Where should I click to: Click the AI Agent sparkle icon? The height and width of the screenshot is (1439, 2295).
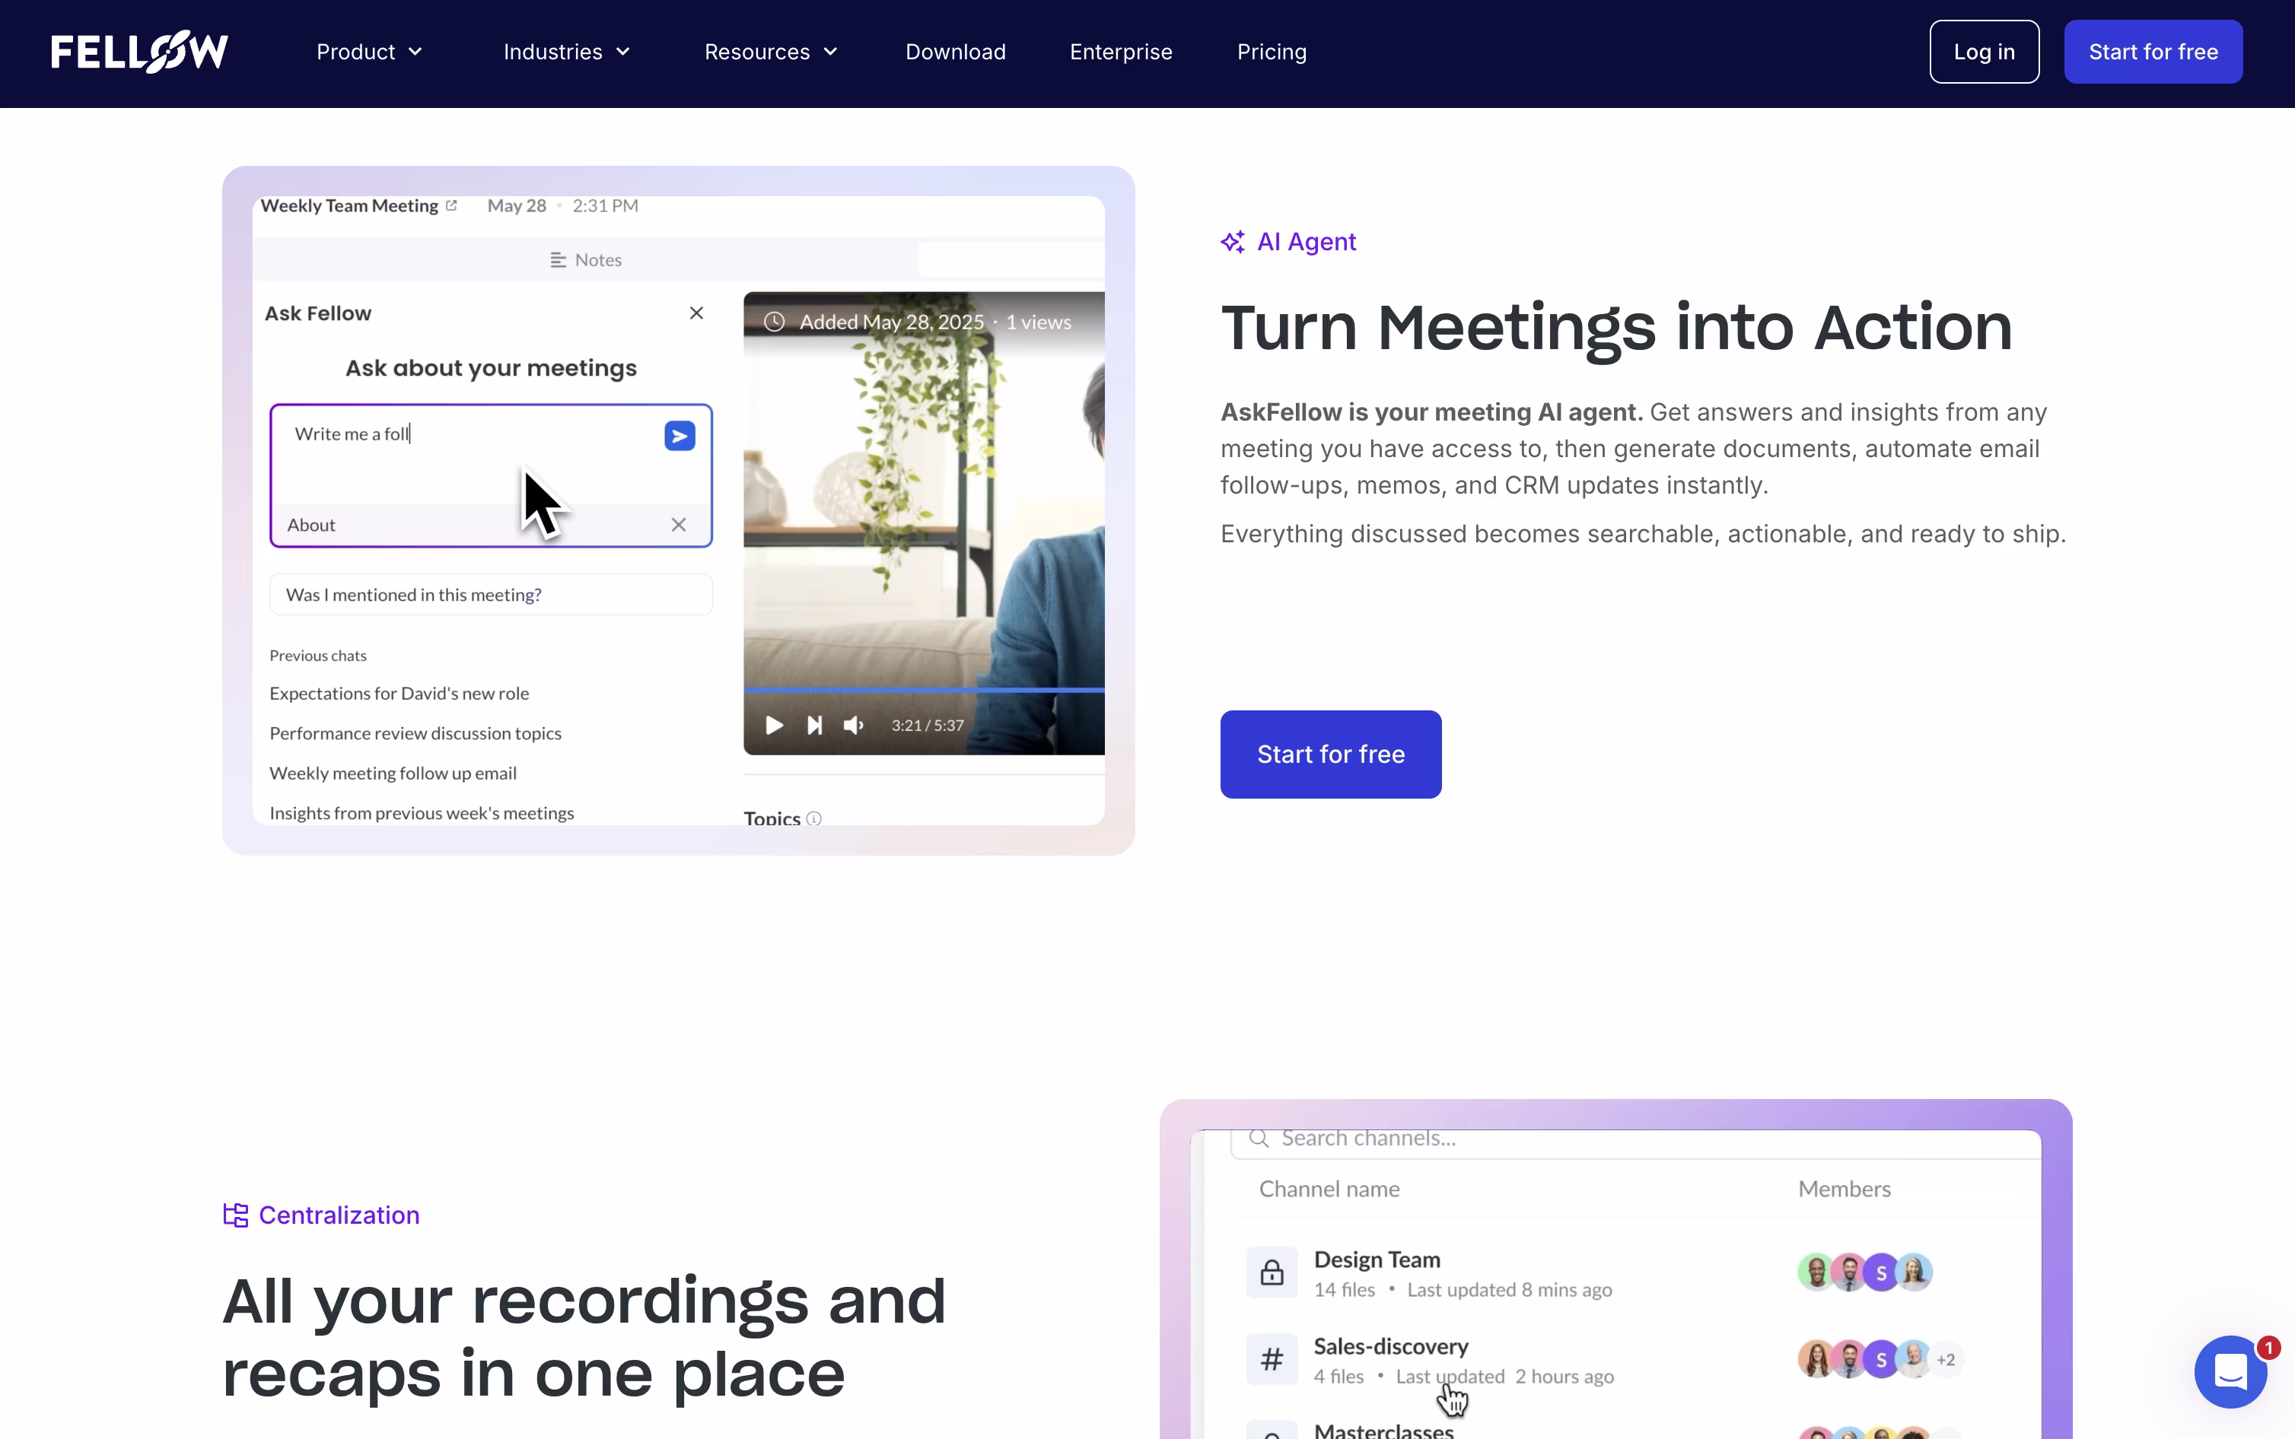[1233, 242]
